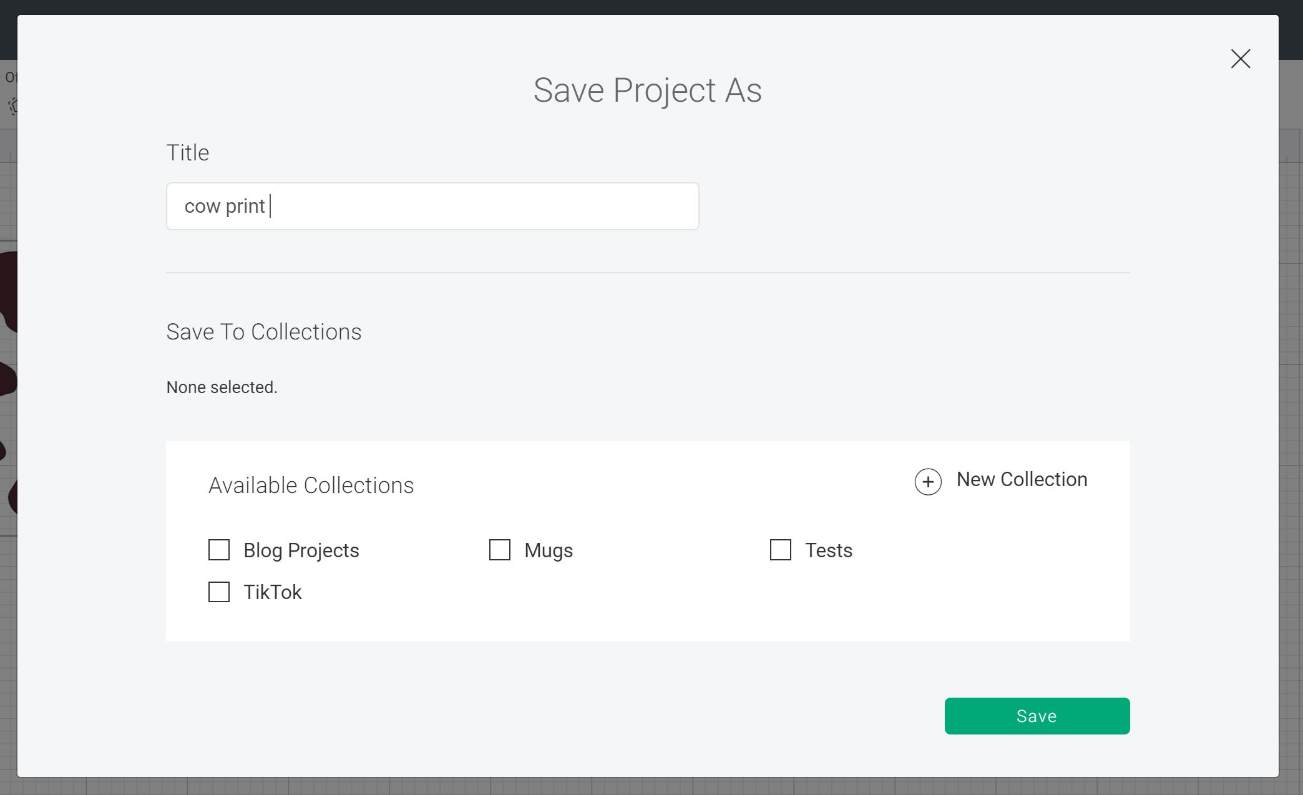Click inside the Title input field
This screenshot has width=1303, height=795.
[x=432, y=206]
